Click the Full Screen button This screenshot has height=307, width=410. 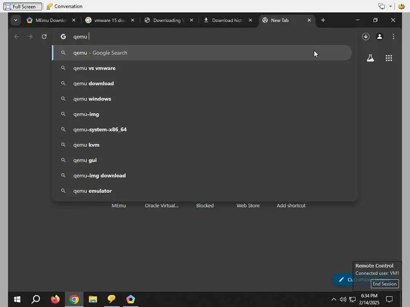coord(23,6)
